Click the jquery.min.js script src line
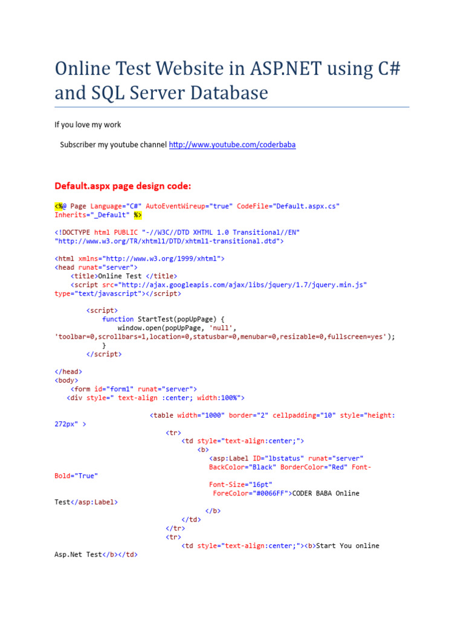The height and width of the screenshot is (618, 464). point(219,285)
